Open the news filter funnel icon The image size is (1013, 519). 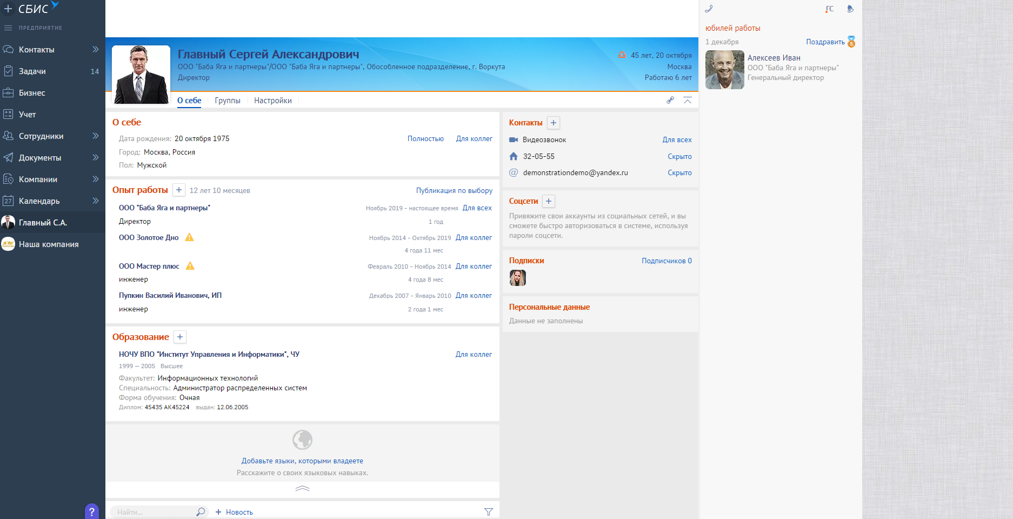(489, 511)
